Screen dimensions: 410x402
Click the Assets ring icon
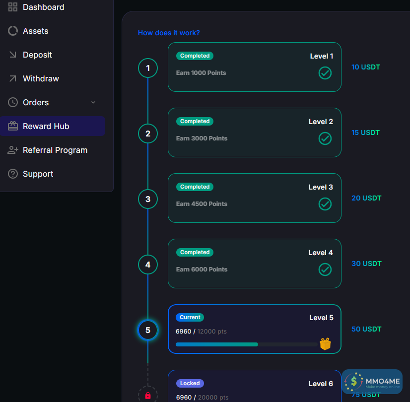13,31
